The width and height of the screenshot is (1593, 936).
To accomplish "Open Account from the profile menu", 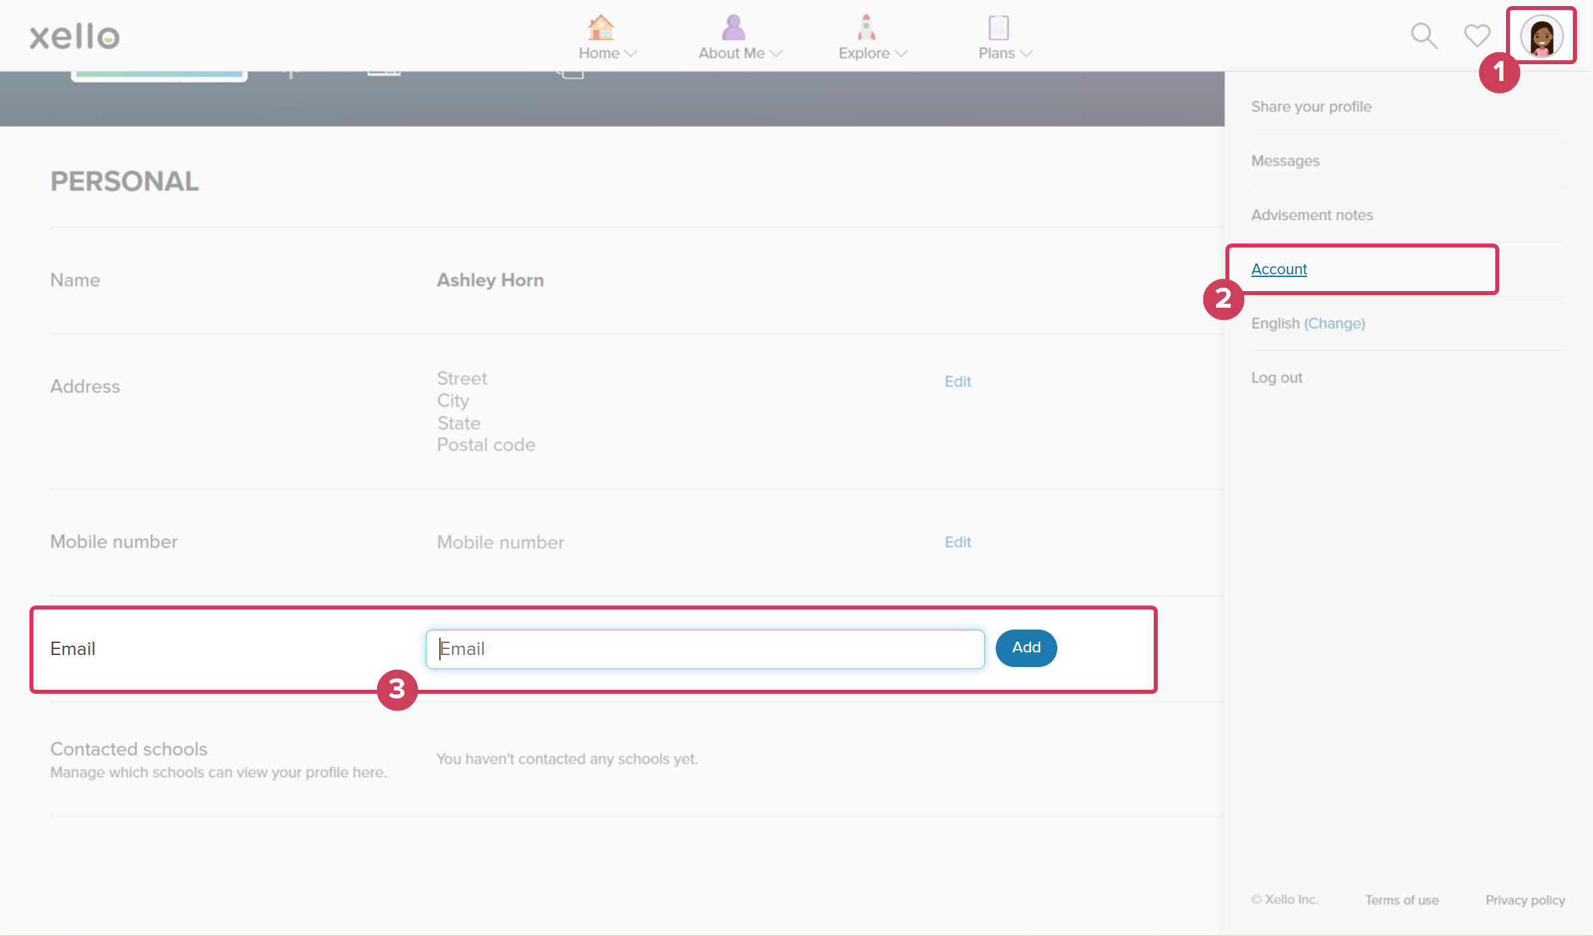I will click(x=1279, y=269).
